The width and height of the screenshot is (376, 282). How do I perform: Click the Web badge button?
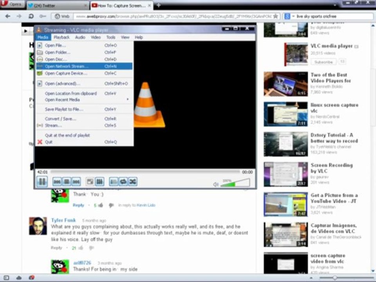[x=62, y=16]
